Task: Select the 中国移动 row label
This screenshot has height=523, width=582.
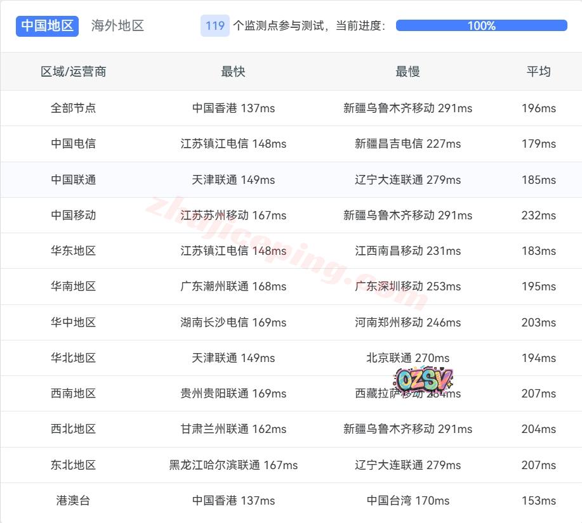Action: (x=74, y=216)
